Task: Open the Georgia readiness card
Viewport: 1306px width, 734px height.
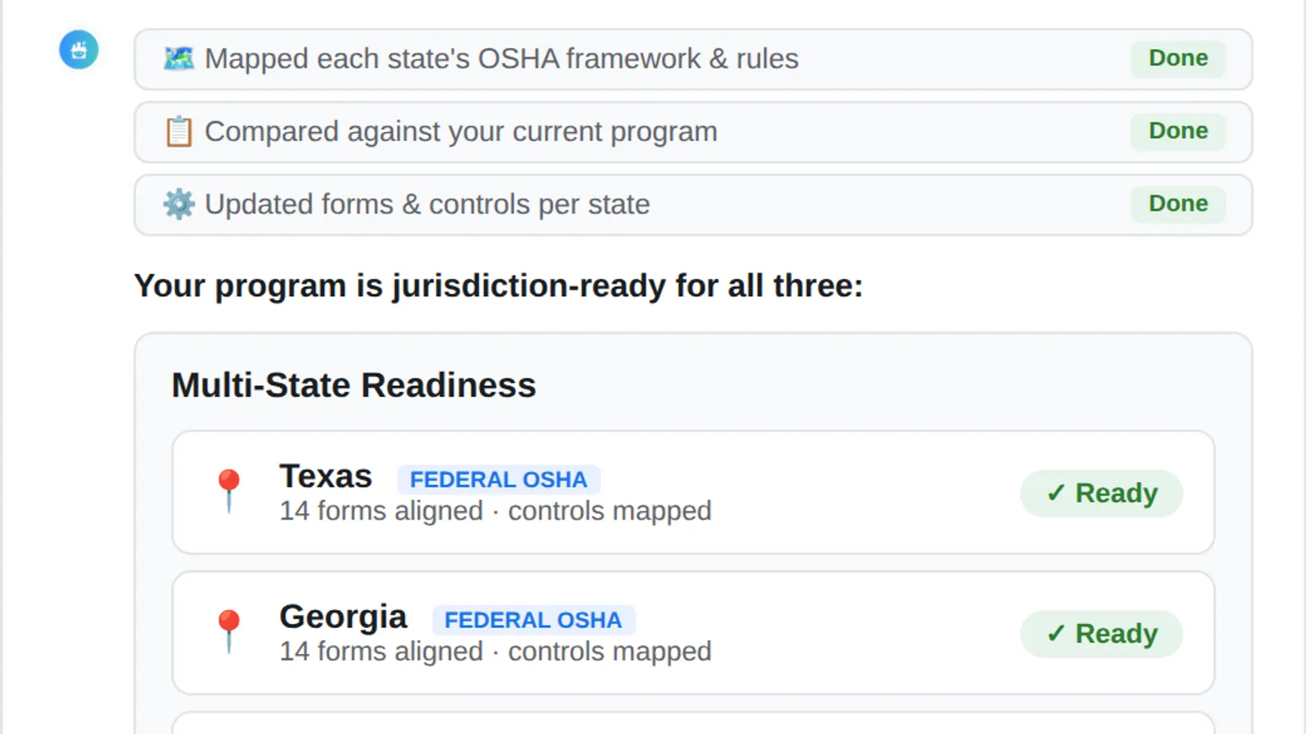Action: tap(693, 633)
